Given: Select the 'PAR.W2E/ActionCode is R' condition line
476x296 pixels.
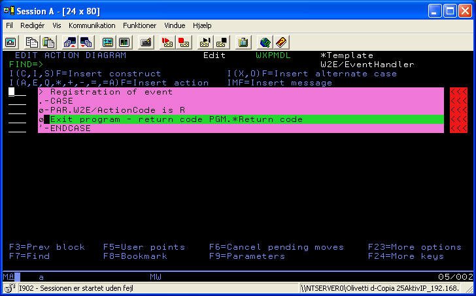Looking at the screenshot, I should [241, 110].
